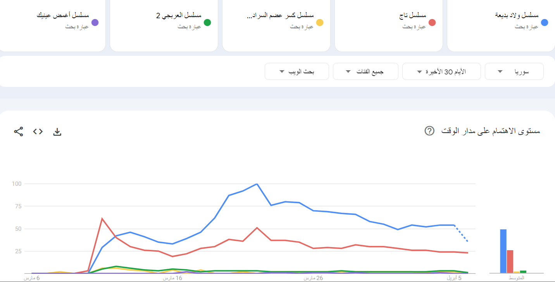Click the blue line peak at 100
555x282 pixels.
pyautogui.click(x=257, y=184)
